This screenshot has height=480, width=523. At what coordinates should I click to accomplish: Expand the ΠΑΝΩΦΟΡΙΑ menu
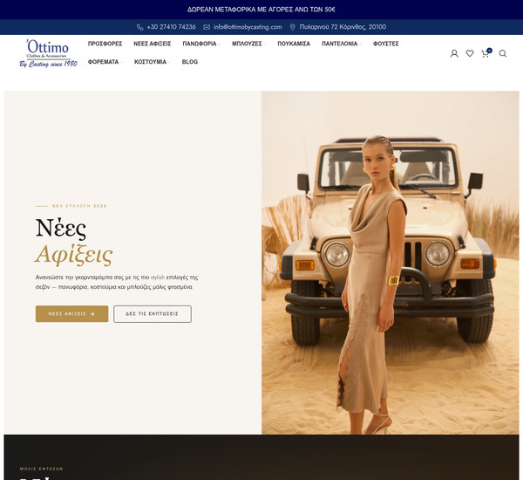(x=201, y=44)
